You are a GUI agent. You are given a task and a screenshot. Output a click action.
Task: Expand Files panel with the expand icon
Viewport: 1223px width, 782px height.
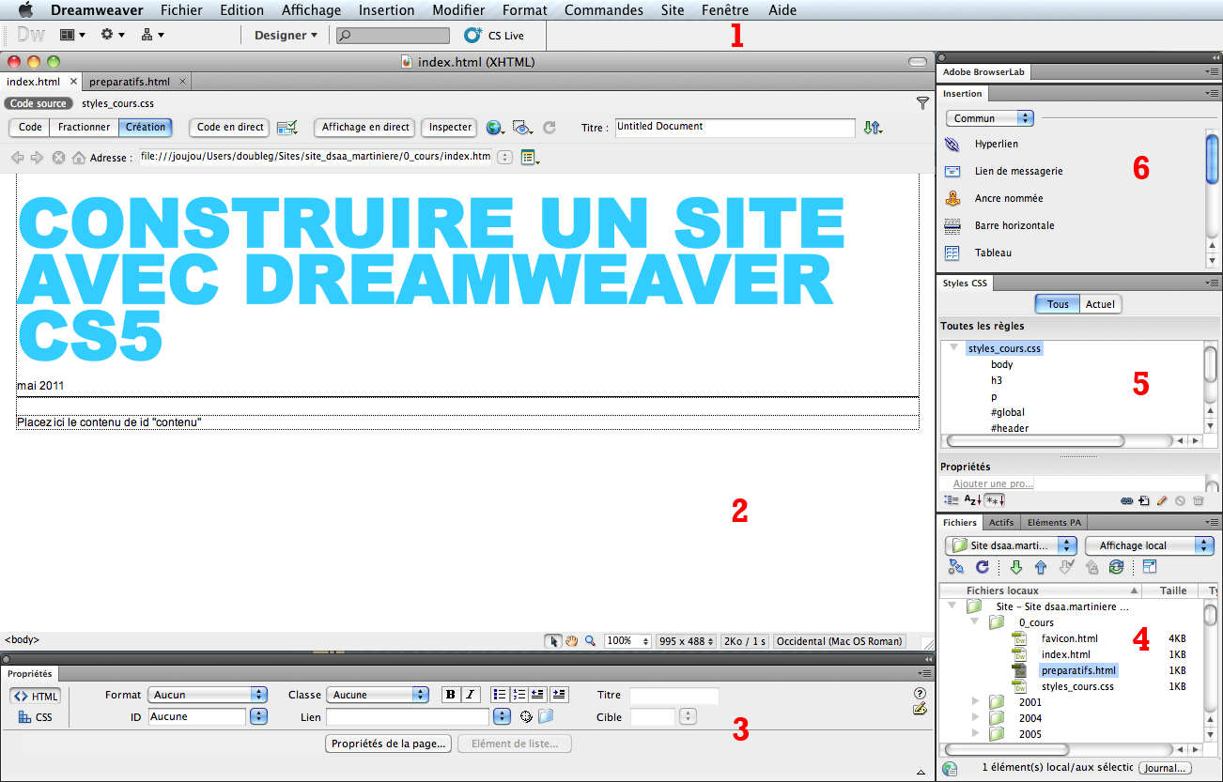pos(1150,567)
